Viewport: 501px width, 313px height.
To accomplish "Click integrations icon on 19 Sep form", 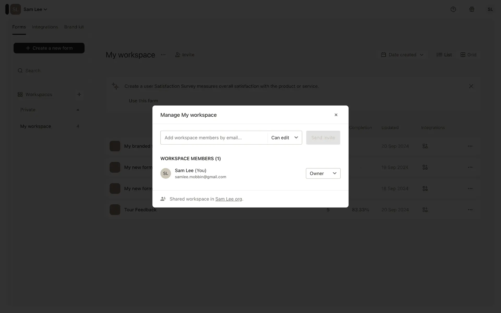I will 425,167.
